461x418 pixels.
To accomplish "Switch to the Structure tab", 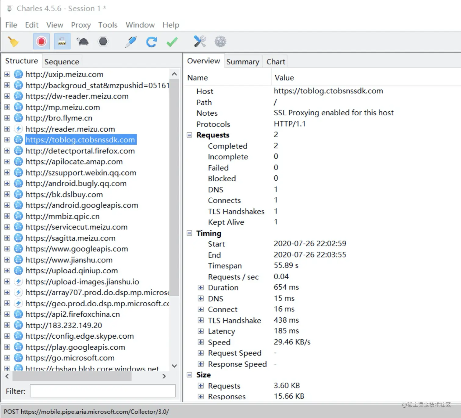I will click(x=21, y=61).
